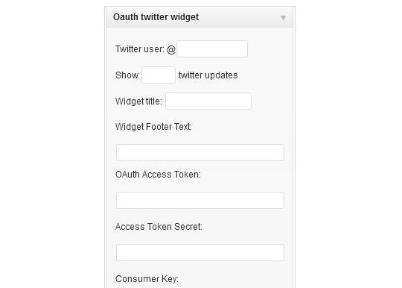Click the Show label text

[127, 75]
